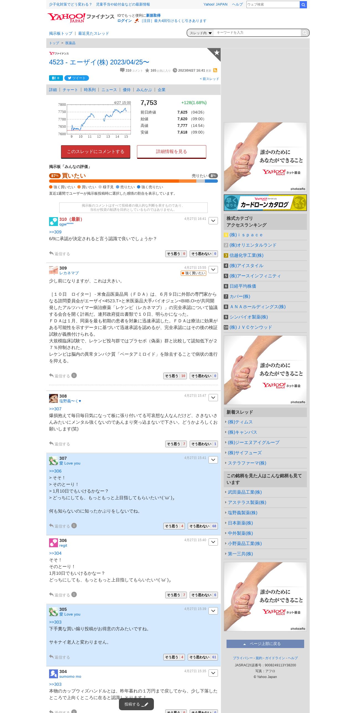The image size is (356, 713).
Task: Focus the thread keyword input field
Action: (x=257, y=33)
